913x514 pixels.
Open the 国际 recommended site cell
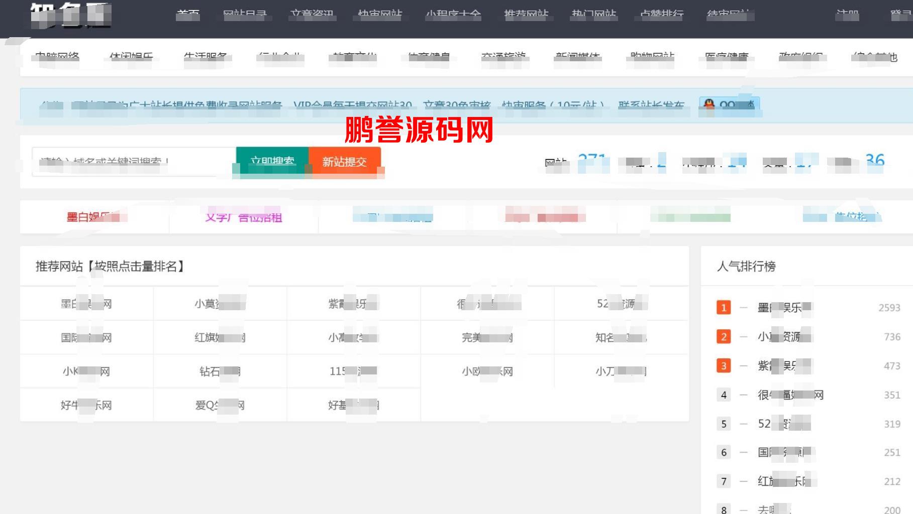tap(86, 338)
